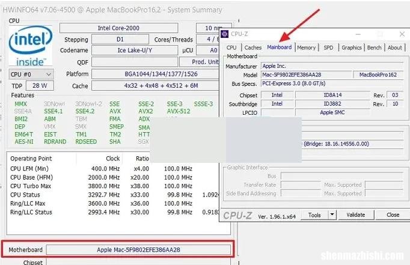
Task: Open the Bench tab in CPU-Z
Action: click(374, 47)
